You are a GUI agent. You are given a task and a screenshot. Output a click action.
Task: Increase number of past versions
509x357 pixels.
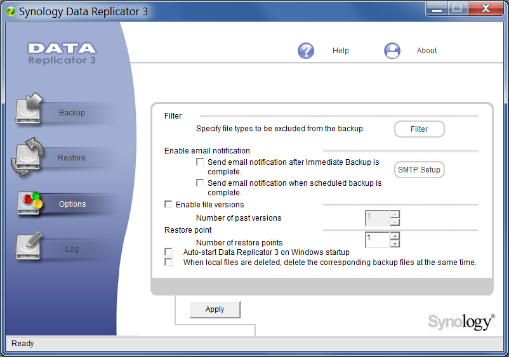pyautogui.click(x=395, y=214)
